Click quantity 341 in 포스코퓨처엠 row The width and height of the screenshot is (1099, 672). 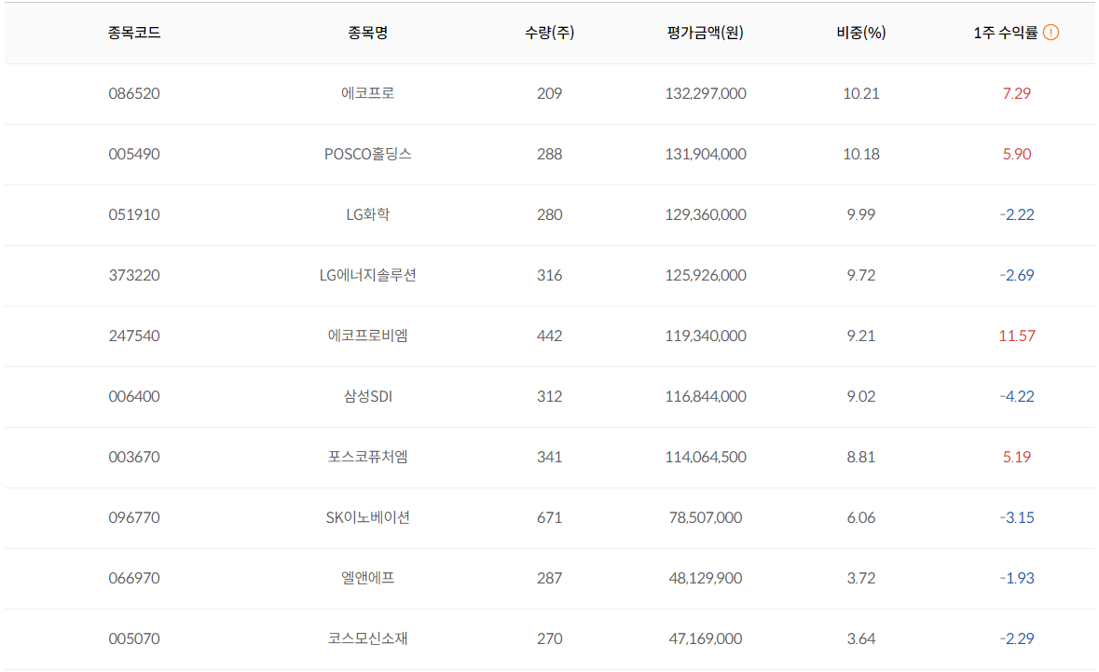point(550,457)
